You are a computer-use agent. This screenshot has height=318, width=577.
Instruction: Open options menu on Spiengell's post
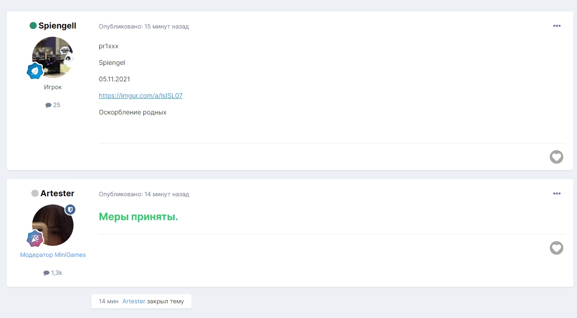556,26
